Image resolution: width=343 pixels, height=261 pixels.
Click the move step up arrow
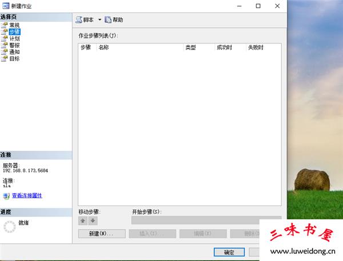[x=83, y=220]
